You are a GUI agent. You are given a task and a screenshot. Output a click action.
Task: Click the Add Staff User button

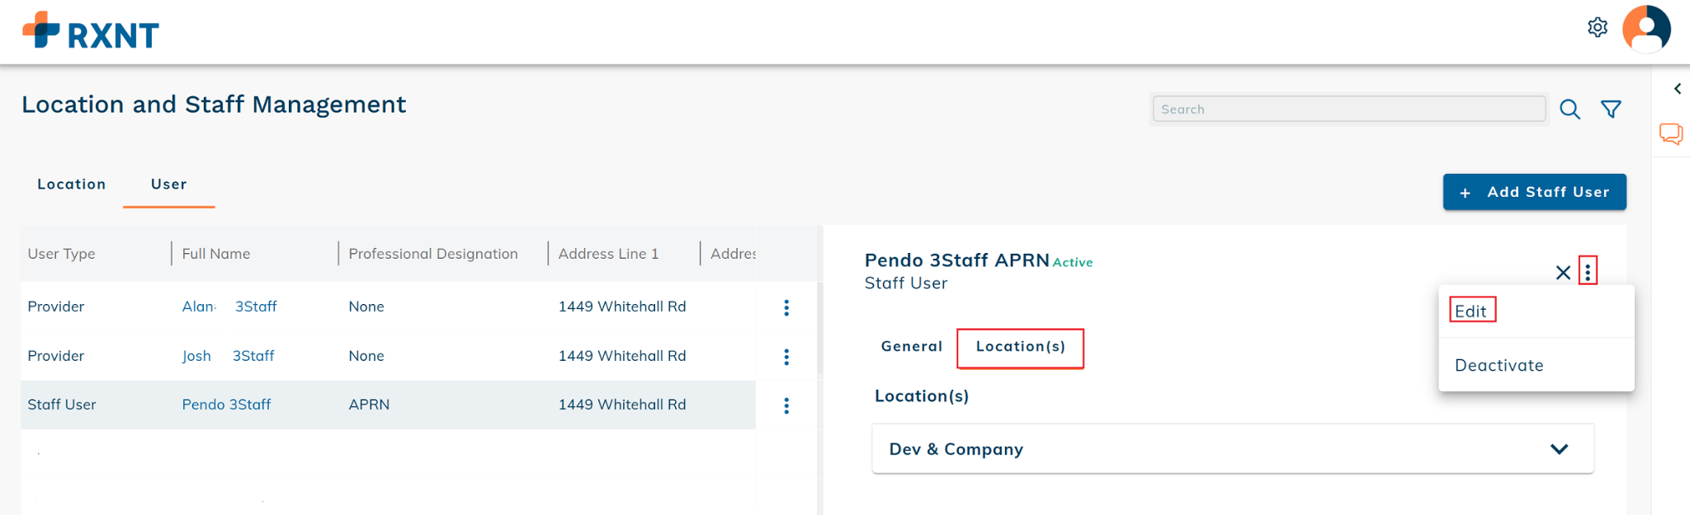[x=1534, y=192]
